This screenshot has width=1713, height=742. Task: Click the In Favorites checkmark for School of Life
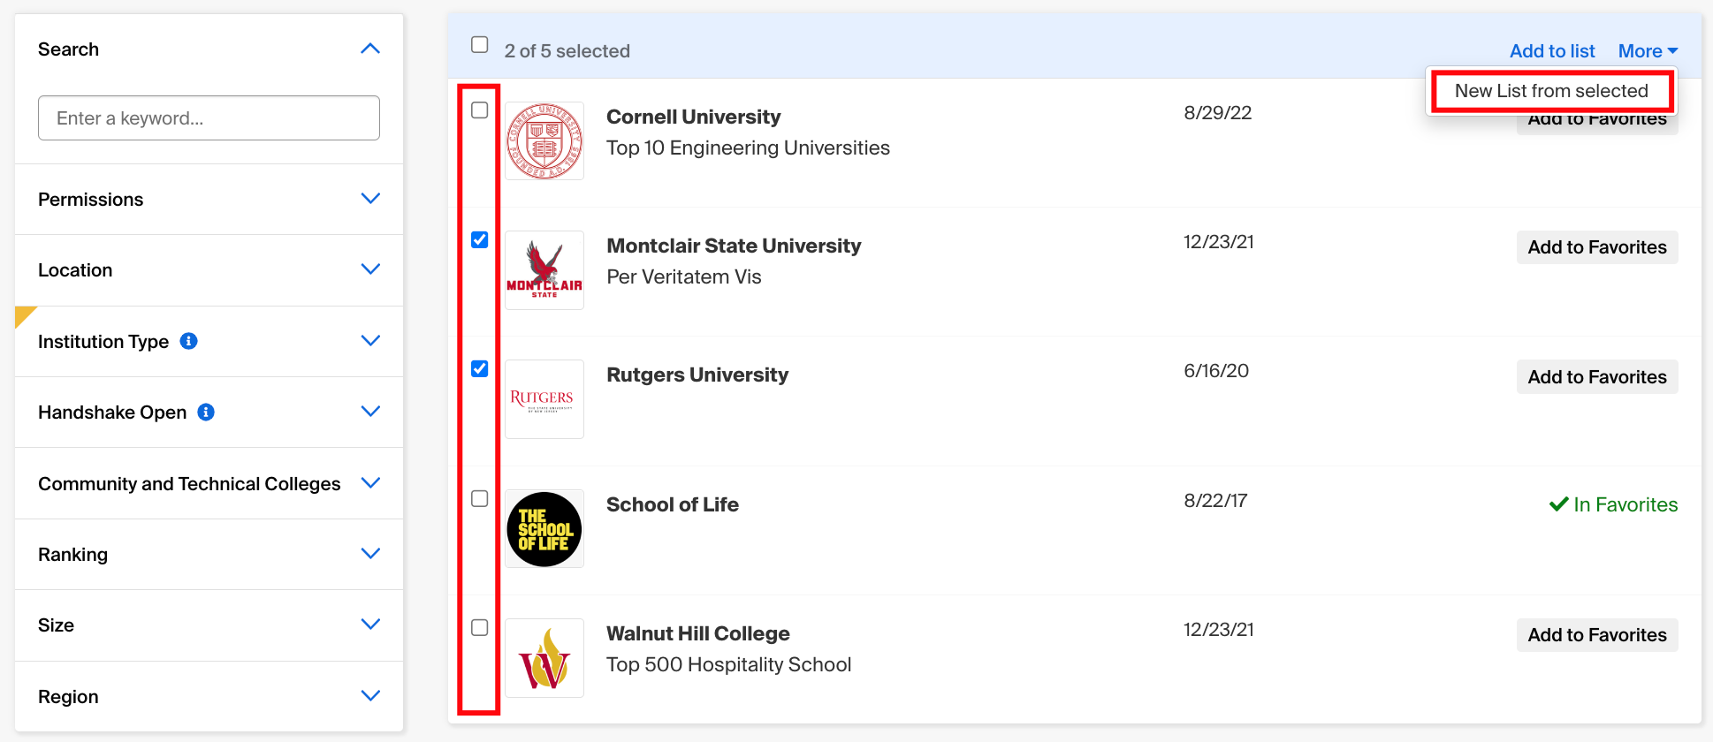click(x=1558, y=504)
